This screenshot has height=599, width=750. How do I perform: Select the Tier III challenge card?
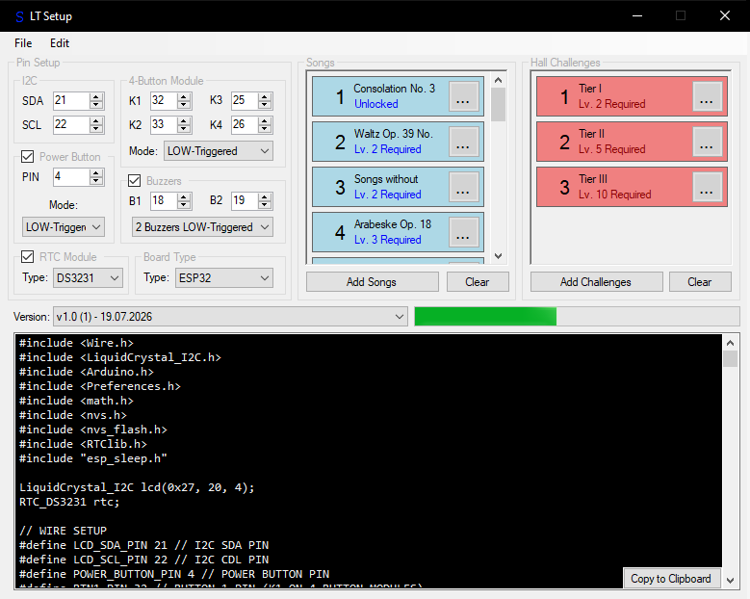click(x=632, y=187)
